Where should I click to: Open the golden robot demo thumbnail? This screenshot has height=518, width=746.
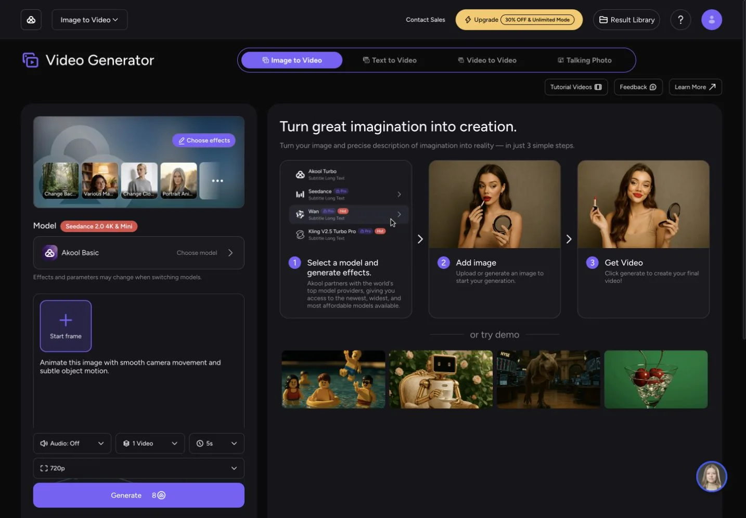click(441, 379)
